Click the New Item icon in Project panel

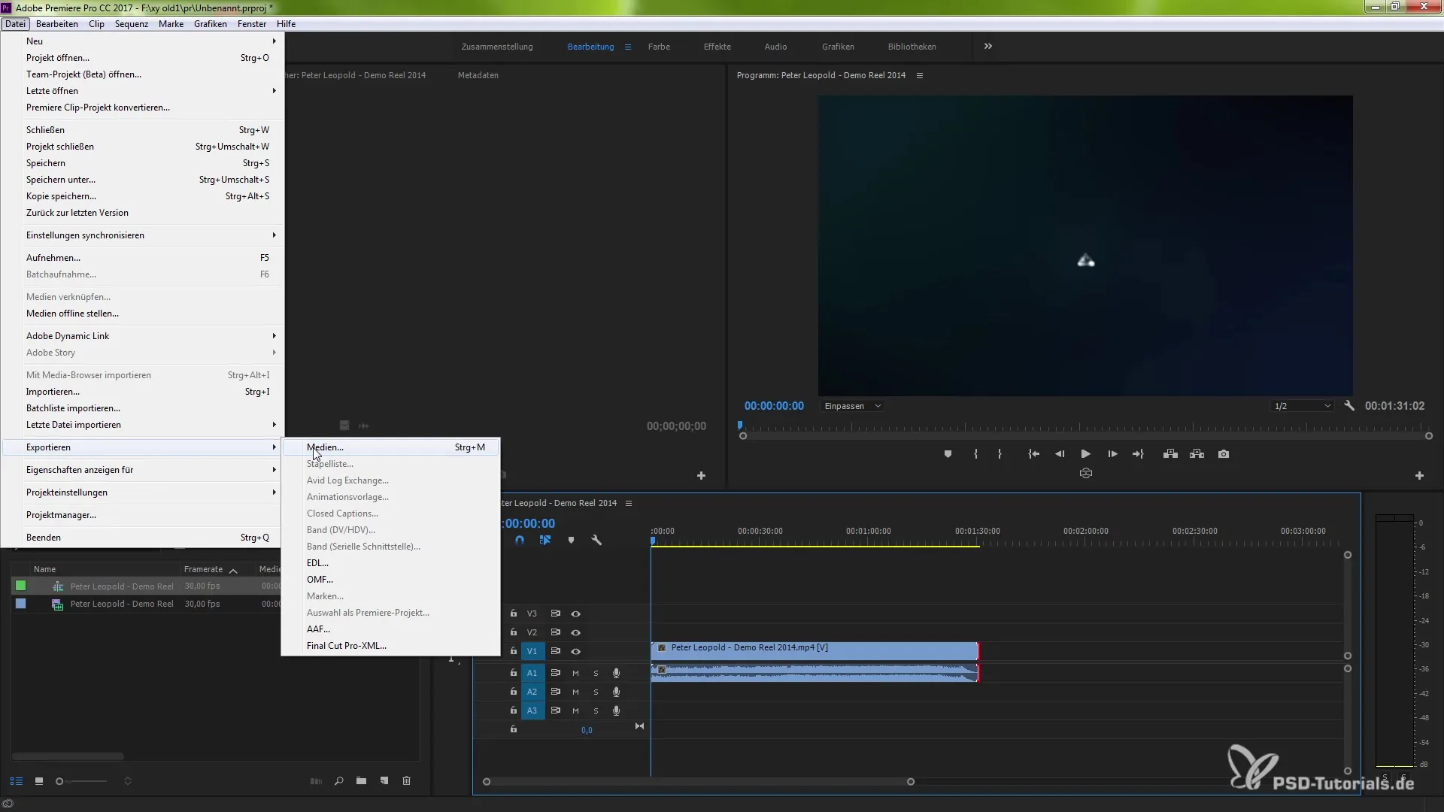[x=384, y=781]
